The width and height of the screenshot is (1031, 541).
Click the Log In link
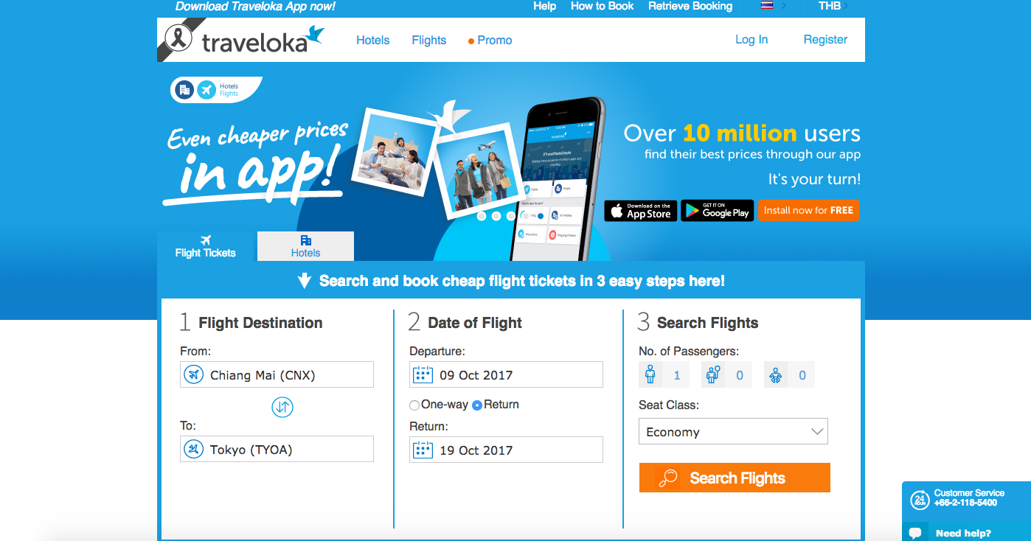pyautogui.click(x=751, y=40)
